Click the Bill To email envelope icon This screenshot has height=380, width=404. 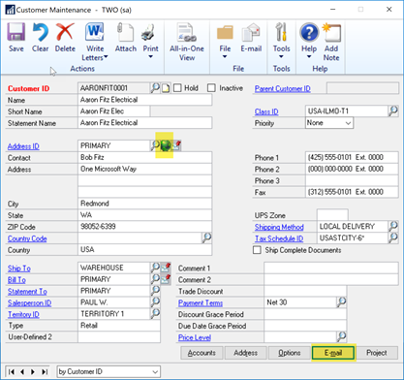pyautogui.click(x=166, y=279)
